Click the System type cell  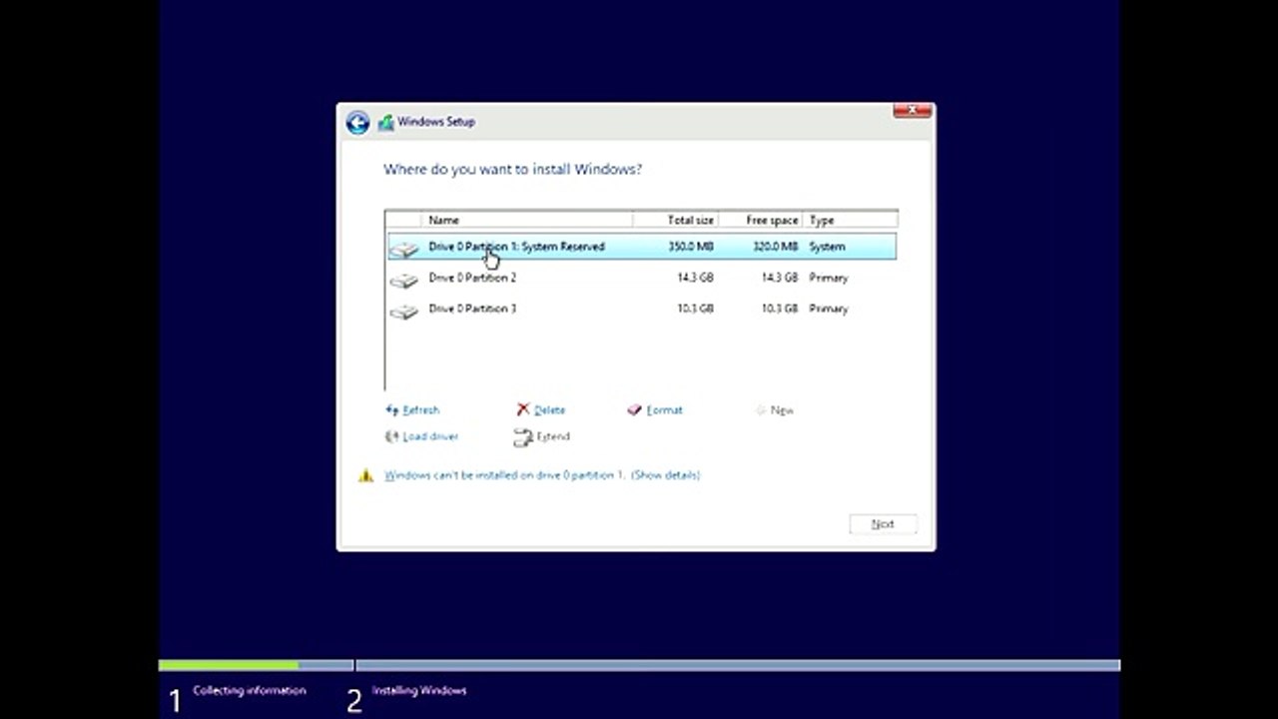click(827, 247)
